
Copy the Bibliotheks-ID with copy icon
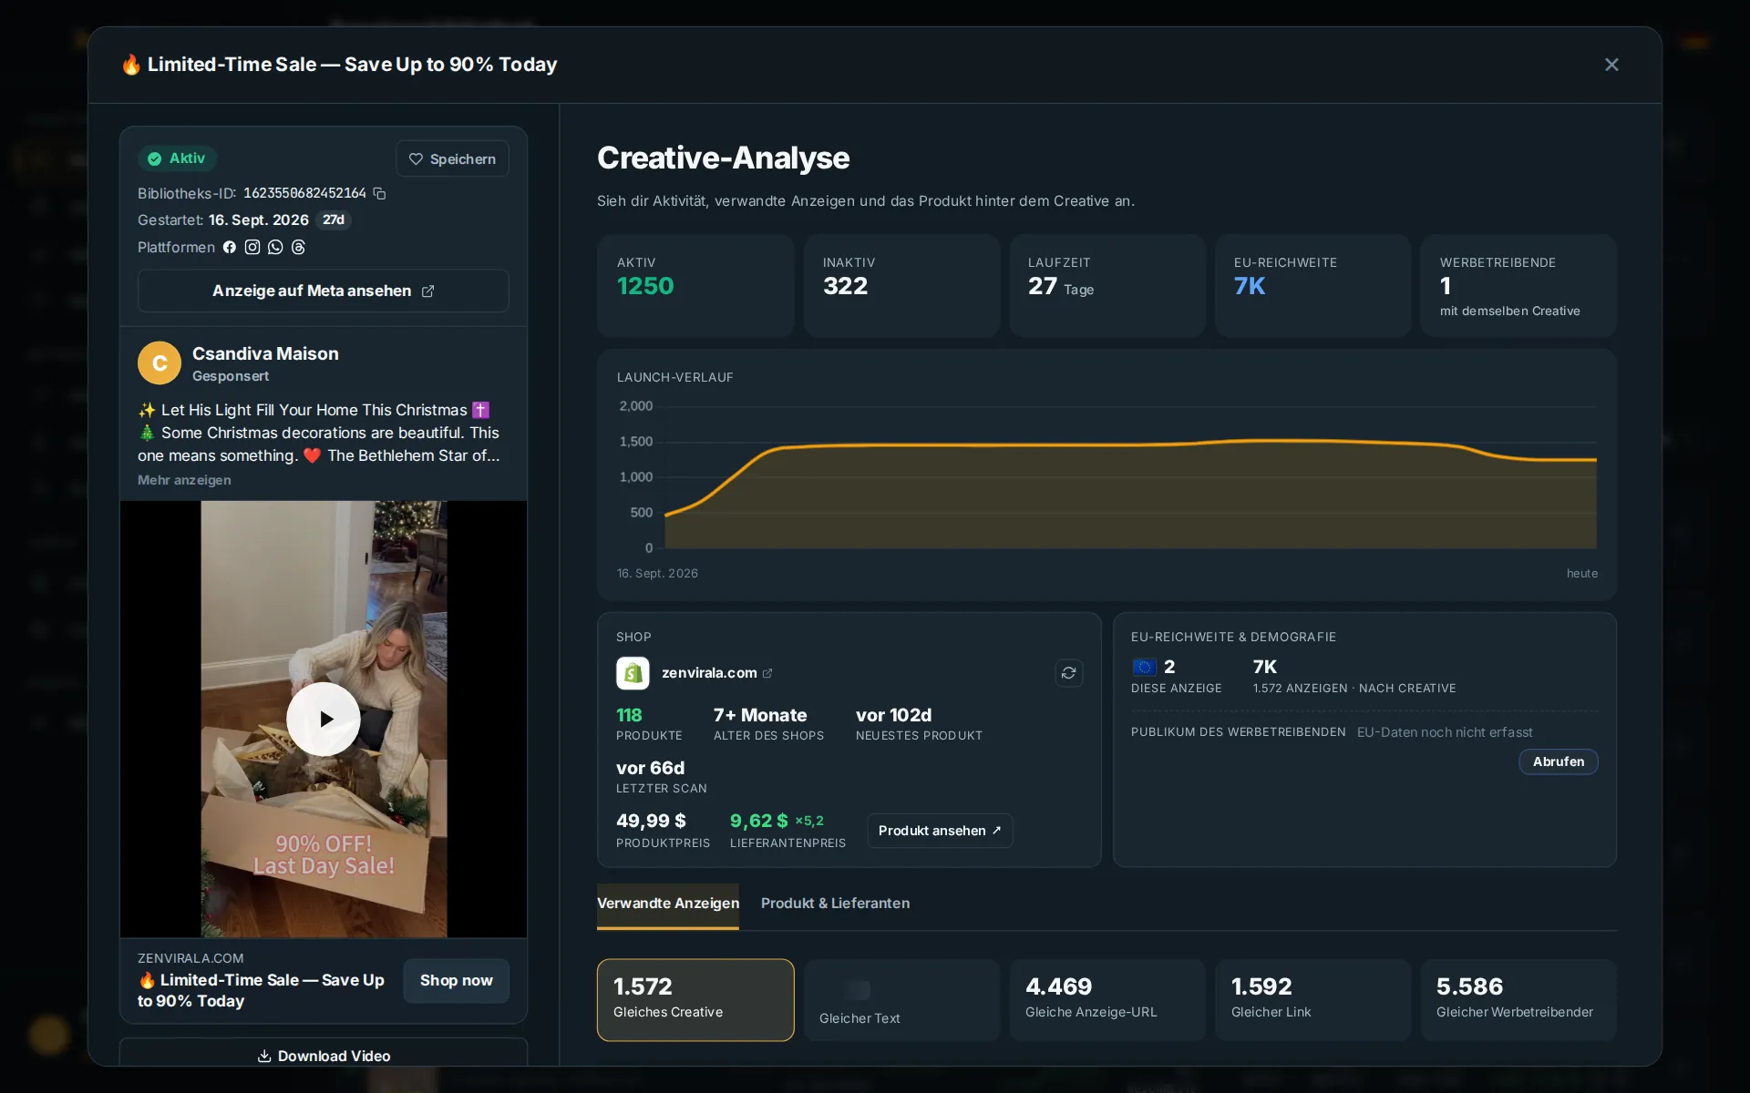pos(380,193)
